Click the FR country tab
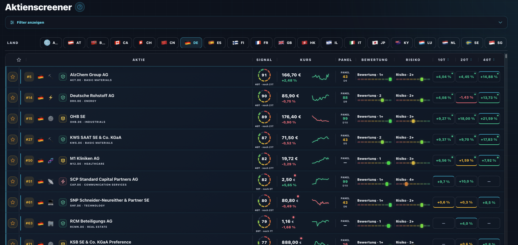The image size is (518, 245). point(262,43)
